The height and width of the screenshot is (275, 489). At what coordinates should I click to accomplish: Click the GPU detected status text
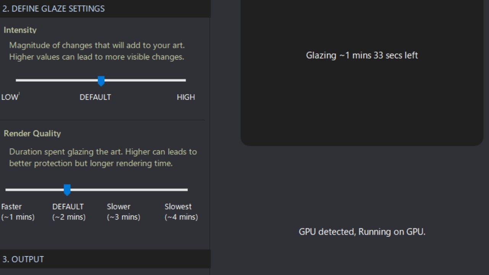tap(362, 232)
